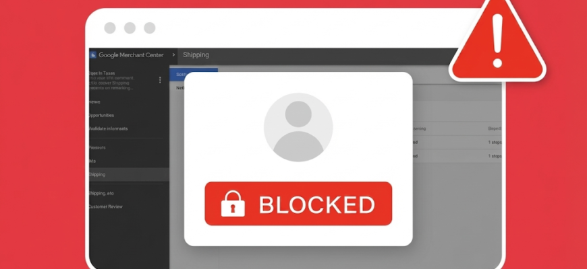Expand the breadcrumb chevron before Shipping
Screen dimensions: 587x269
click(173, 55)
